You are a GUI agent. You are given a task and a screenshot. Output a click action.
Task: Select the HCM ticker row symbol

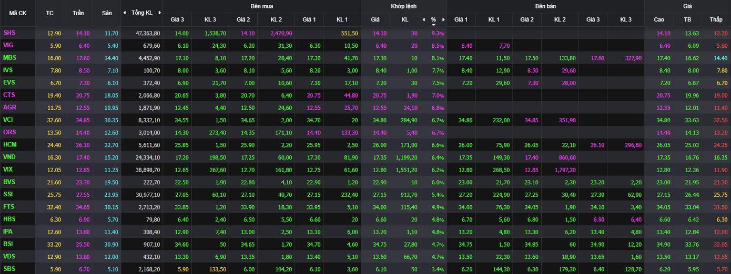(x=10, y=144)
